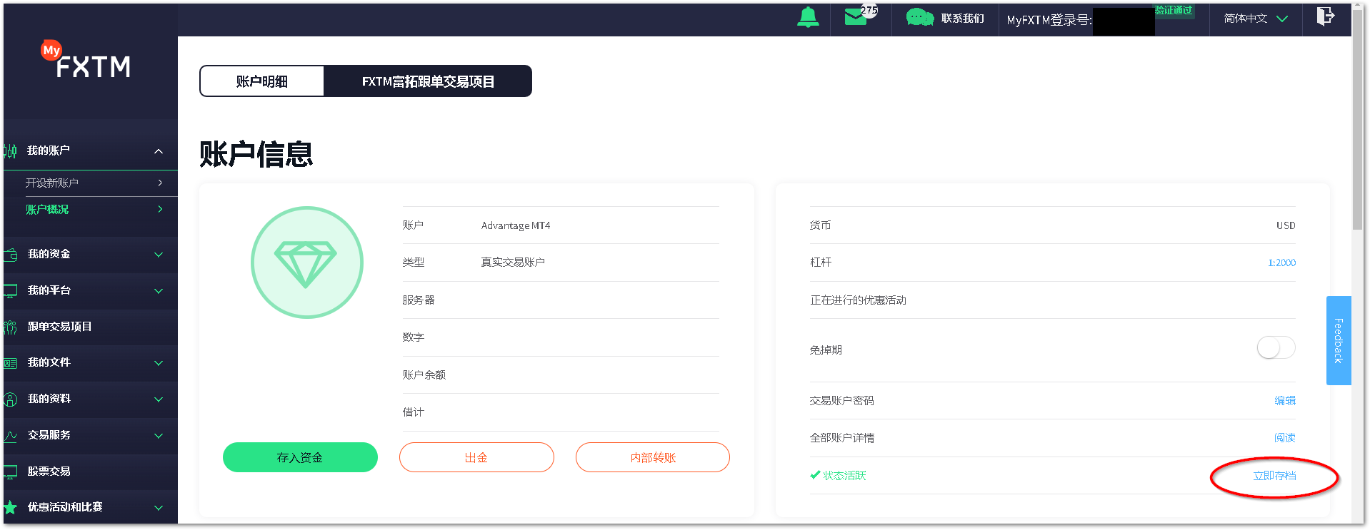Click the logout door icon
1370x530 pixels.
[x=1325, y=16]
